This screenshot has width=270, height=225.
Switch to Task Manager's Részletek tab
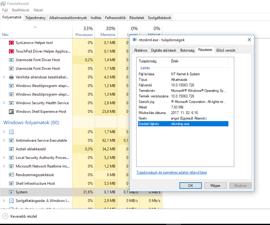[137, 18]
